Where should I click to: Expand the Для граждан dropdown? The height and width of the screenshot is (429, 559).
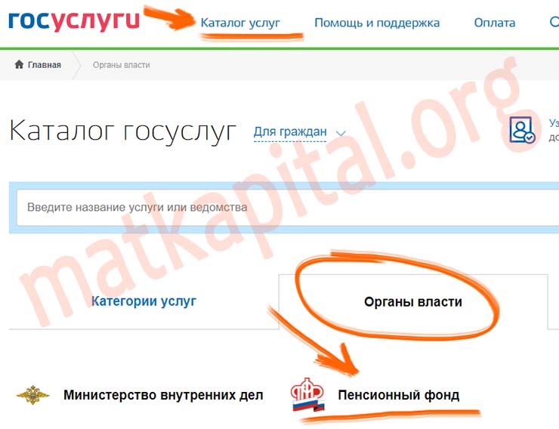click(290, 132)
